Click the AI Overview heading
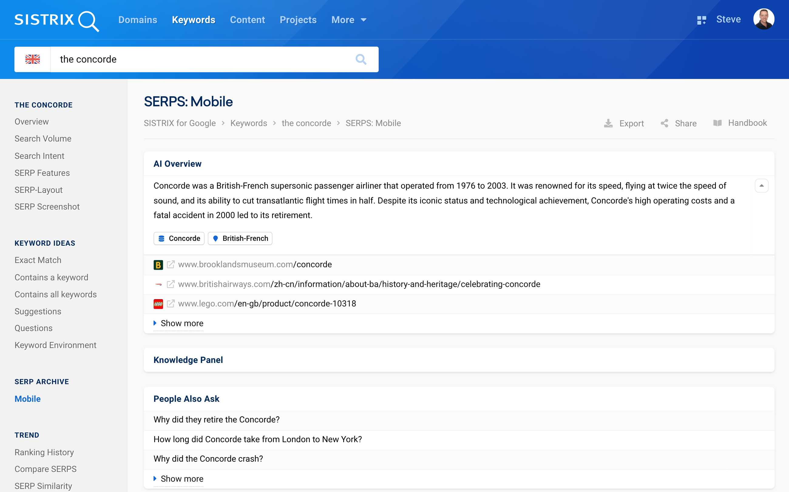This screenshot has width=789, height=492. 178,164
